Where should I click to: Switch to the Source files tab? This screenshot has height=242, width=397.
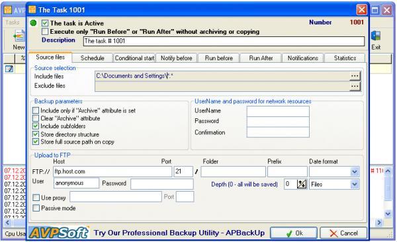point(50,58)
